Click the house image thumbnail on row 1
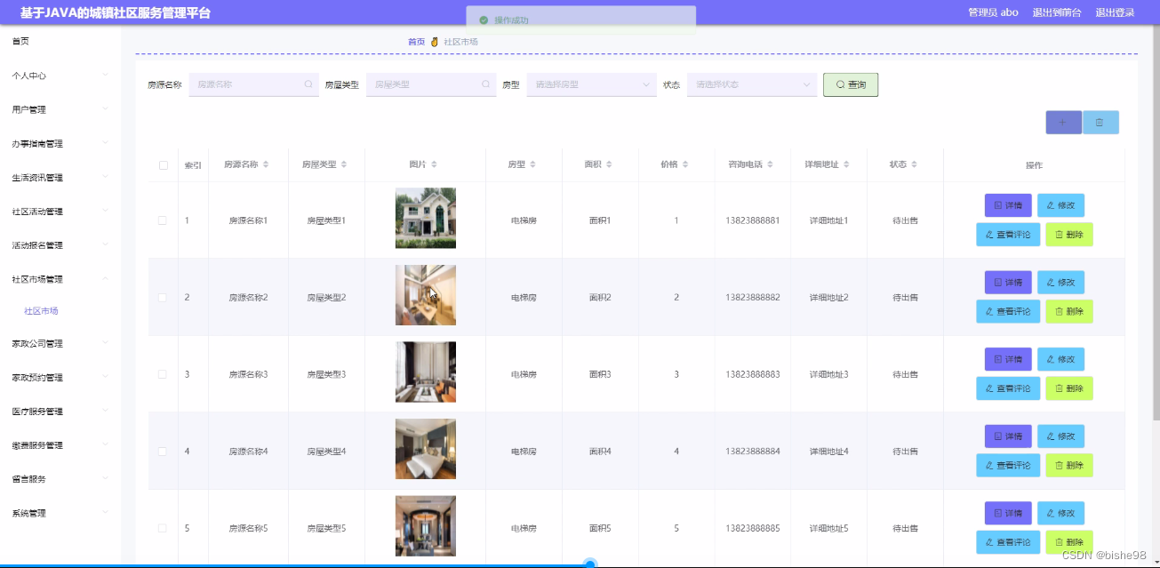 pos(425,217)
